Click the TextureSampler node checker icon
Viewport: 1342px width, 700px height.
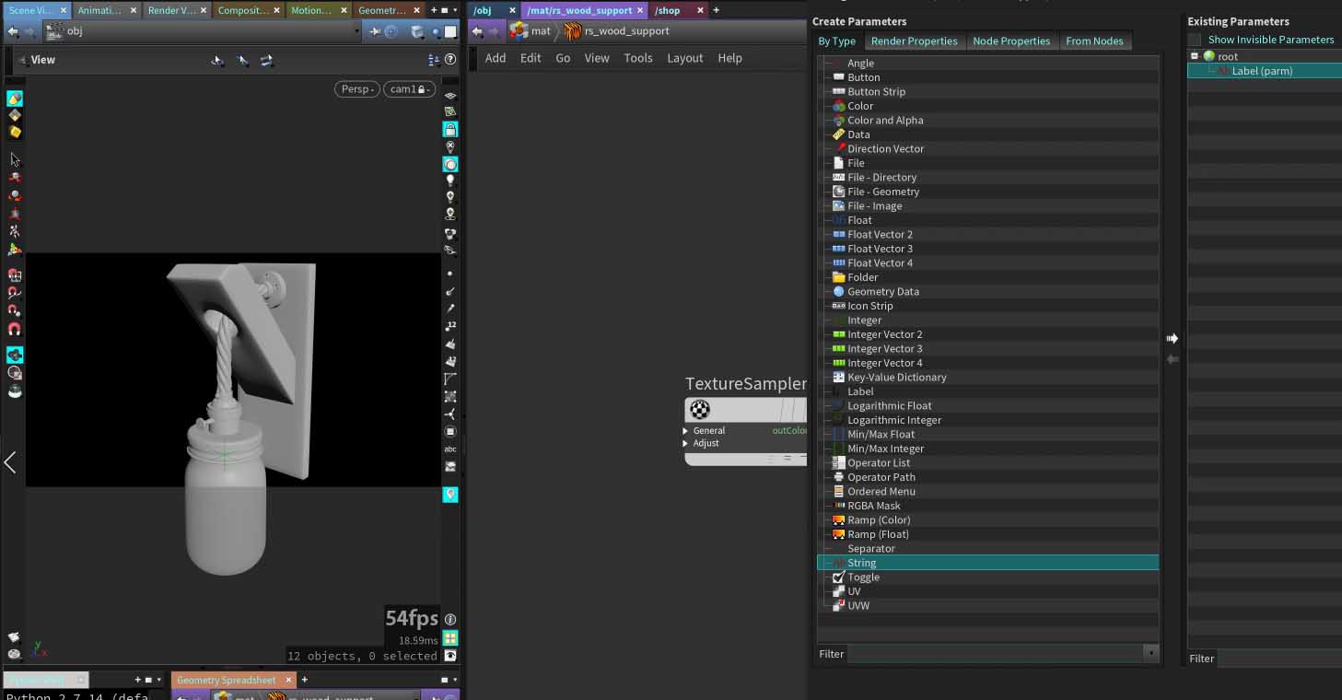(x=701, y=410)
